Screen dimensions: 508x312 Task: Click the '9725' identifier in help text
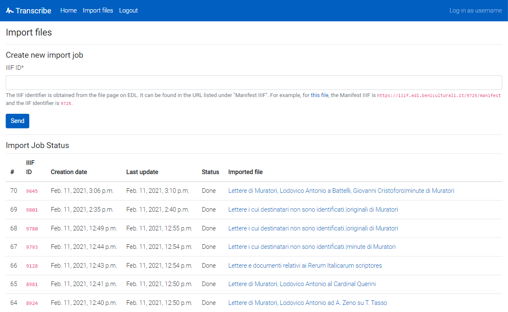point(66,104)
